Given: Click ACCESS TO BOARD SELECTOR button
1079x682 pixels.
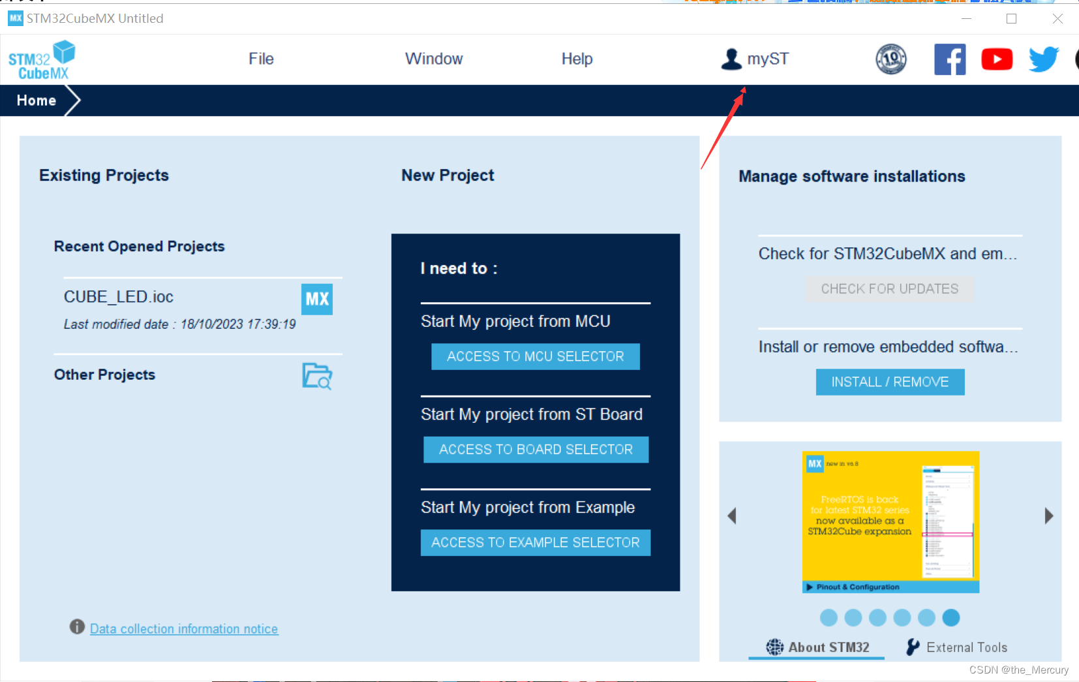Looking at the screenshot, I should pyautogui.click(x=536, y=450).
